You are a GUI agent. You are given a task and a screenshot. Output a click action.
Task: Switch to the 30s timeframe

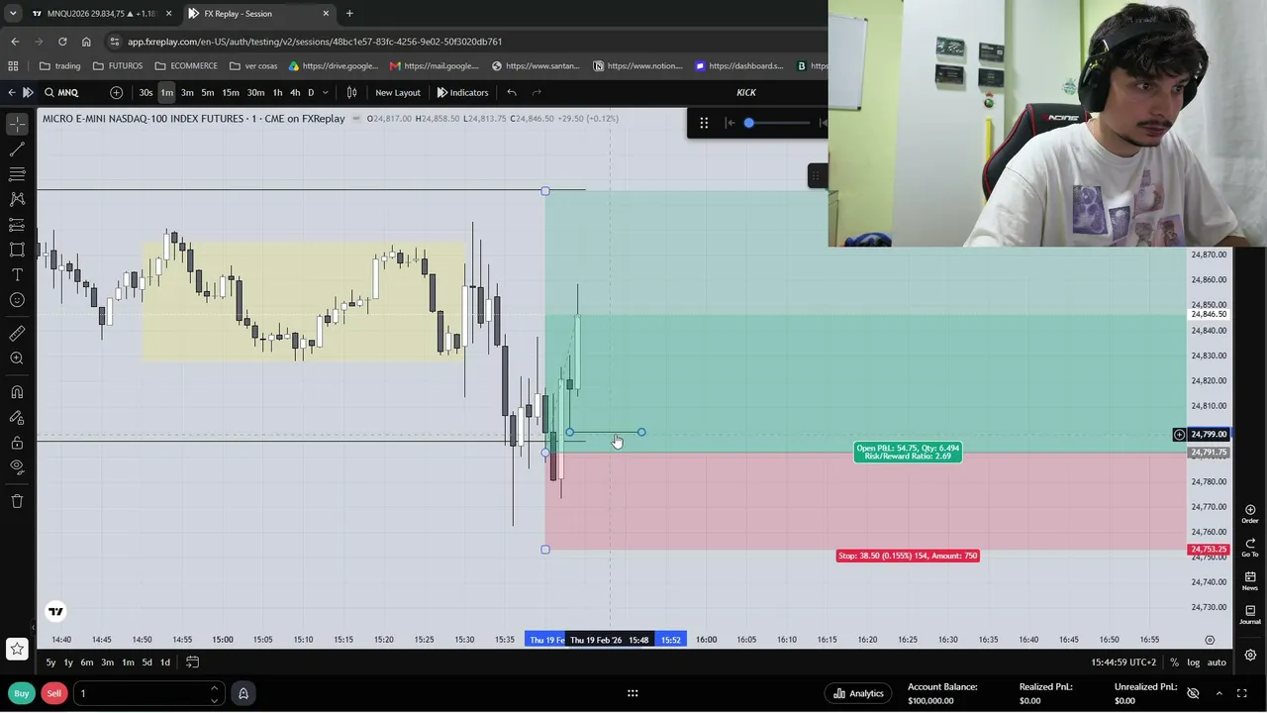[x=146, y=92]
